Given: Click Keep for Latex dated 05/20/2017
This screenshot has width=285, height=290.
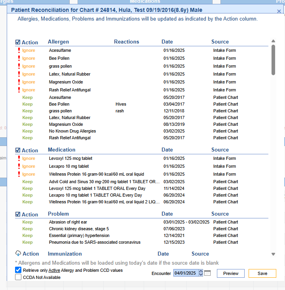Looking at the screenshot, I should [27, 118].
